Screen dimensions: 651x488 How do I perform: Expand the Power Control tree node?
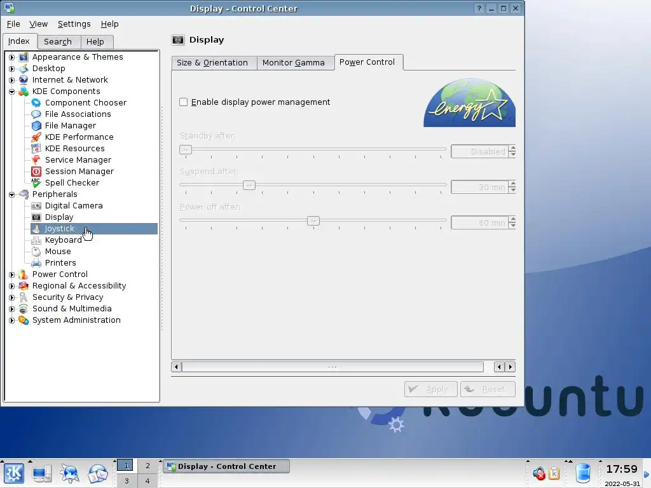point(11,274)
